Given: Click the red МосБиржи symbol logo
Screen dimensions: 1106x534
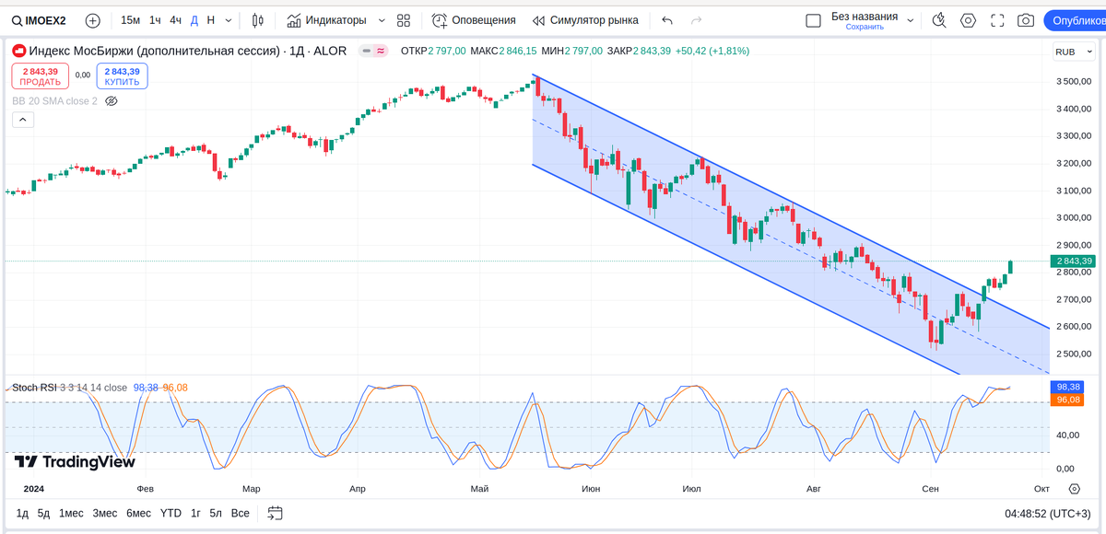Looking at the screenshot, I should point(19,51).
